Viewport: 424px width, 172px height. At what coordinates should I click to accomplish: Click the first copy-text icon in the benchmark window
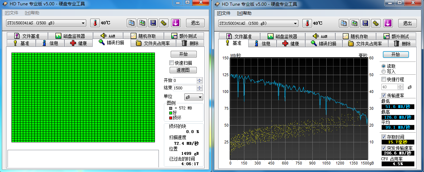[343, 23]
